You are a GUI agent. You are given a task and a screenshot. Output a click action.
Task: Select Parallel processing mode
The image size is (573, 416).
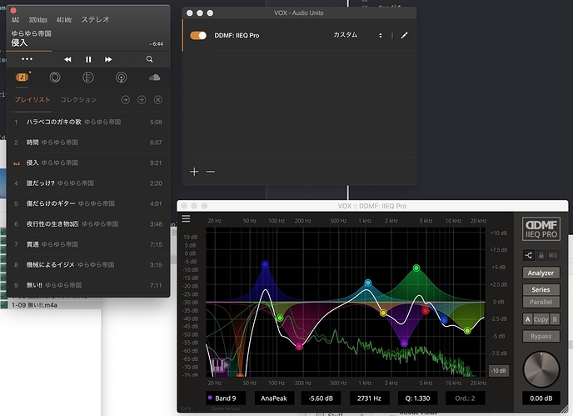coord(541,302)
